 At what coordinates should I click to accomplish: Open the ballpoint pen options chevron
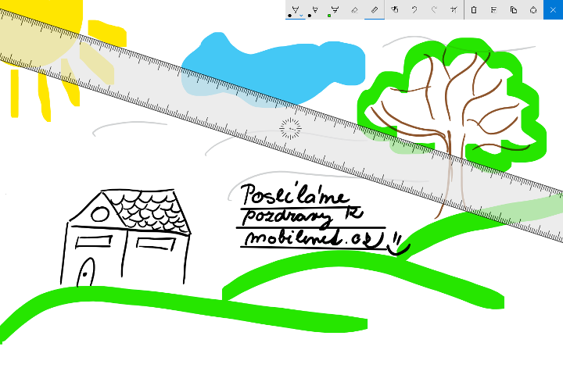point(302,15)
